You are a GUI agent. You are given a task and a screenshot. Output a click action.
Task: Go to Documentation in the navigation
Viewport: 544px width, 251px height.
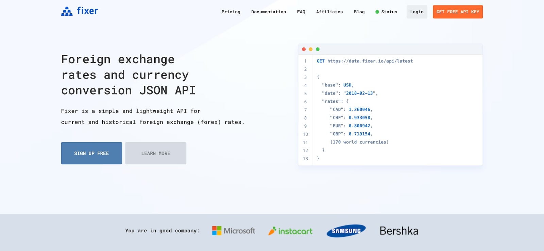tap(269, 12)
